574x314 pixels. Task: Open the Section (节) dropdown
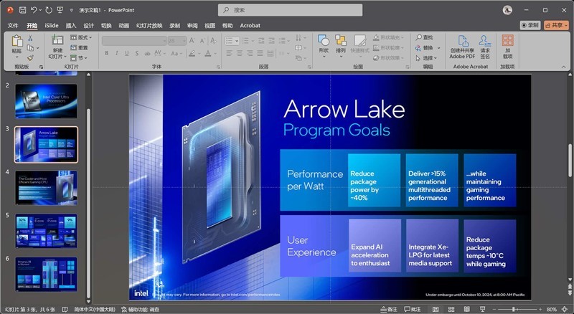79,58
